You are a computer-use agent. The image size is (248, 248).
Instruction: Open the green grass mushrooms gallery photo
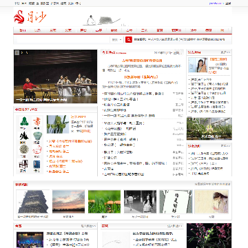(104, 202)
